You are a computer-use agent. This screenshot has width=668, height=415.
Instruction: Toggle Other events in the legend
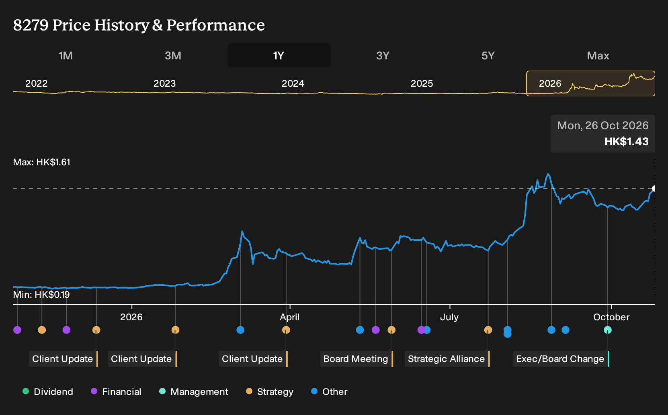point(329,392)
